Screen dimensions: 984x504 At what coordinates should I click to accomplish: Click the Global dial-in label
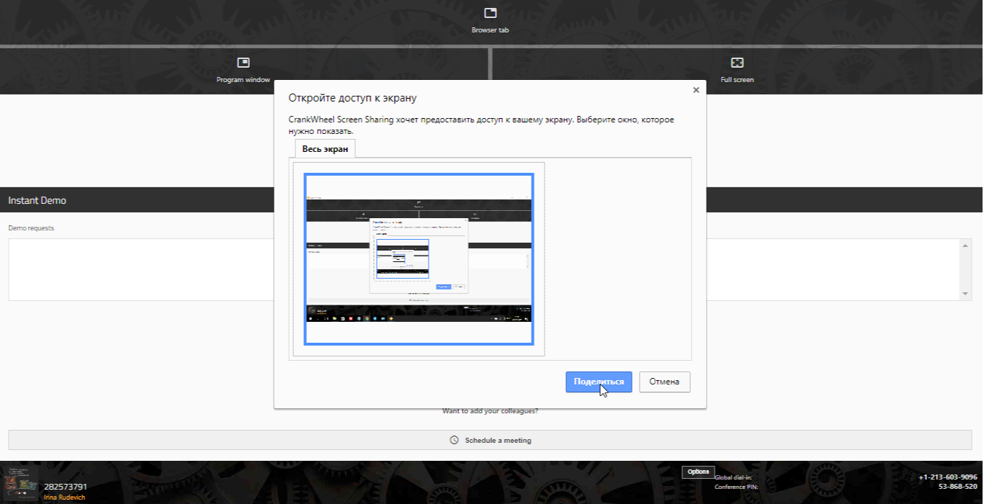coord(733,477)
